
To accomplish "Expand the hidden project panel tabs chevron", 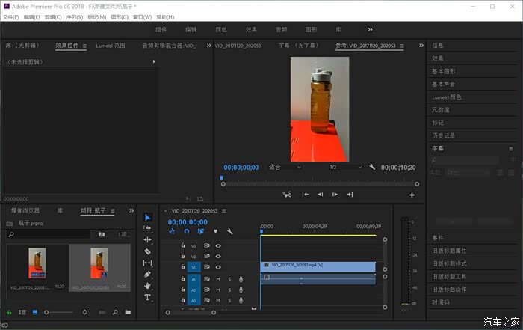I will coord(134,211).
